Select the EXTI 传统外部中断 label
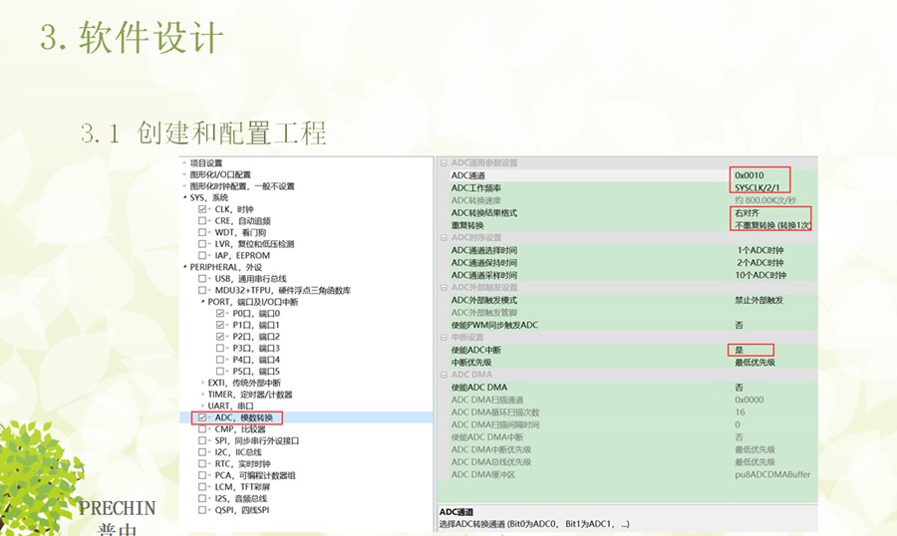 tap(244, 383)
